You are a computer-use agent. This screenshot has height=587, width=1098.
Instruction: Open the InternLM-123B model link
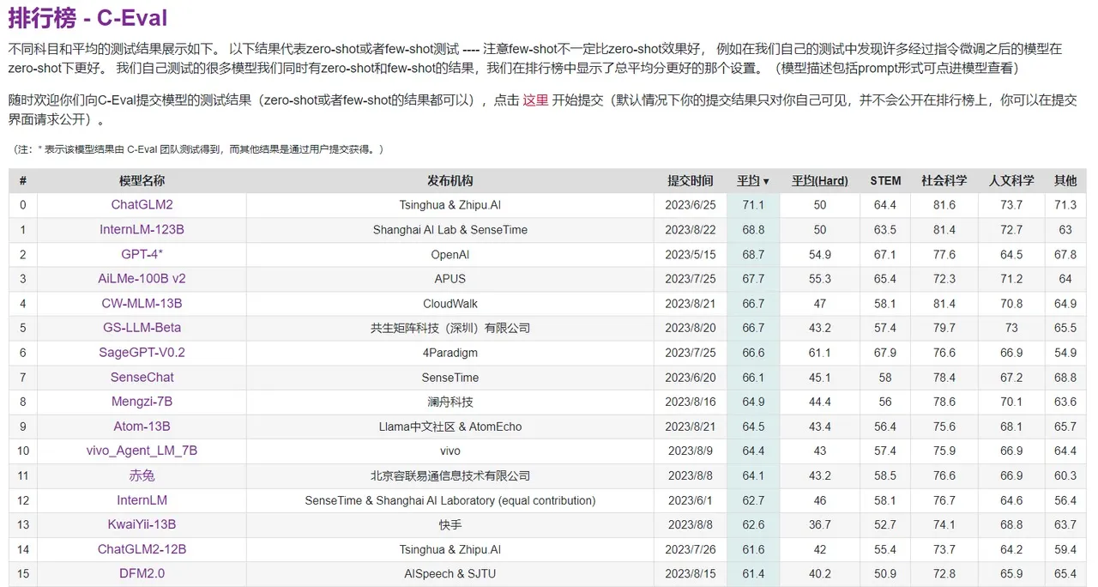coord(142,229)
